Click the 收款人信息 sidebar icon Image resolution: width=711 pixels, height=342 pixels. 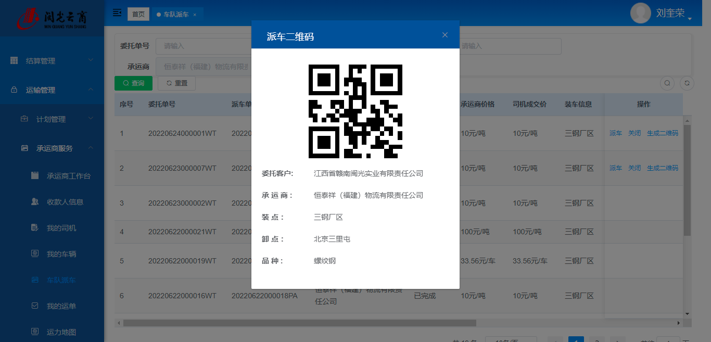[x=35, y=202]
